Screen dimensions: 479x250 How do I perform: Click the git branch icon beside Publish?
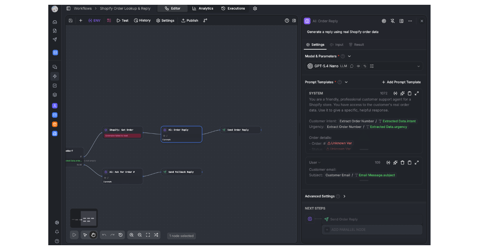205,20
